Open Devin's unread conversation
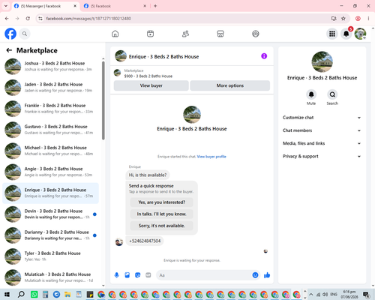 pos(51,214)
